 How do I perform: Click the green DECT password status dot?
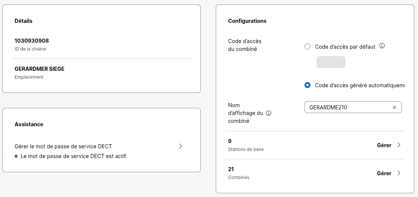pyautogui.click(x=16, y=156)
